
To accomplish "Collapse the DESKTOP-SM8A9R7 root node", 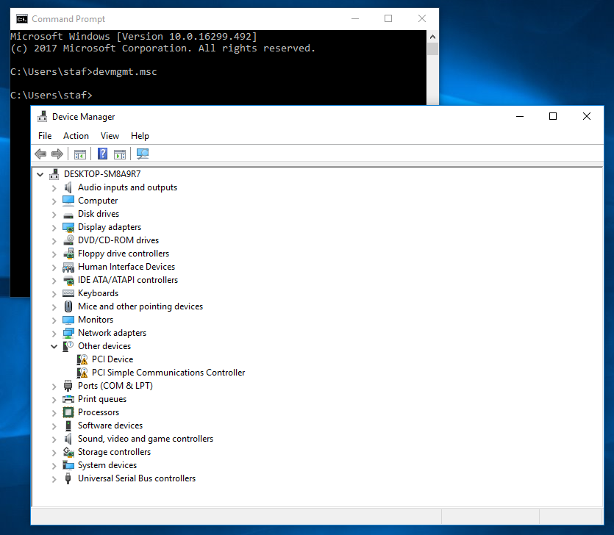I will click(40, 175).
